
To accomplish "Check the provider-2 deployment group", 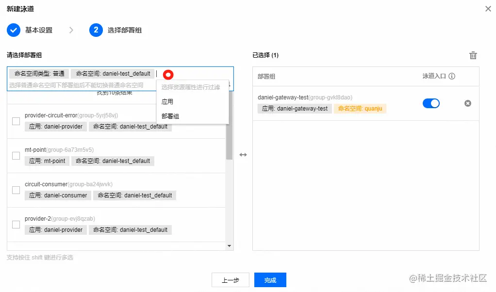I will tap(16, 225).
